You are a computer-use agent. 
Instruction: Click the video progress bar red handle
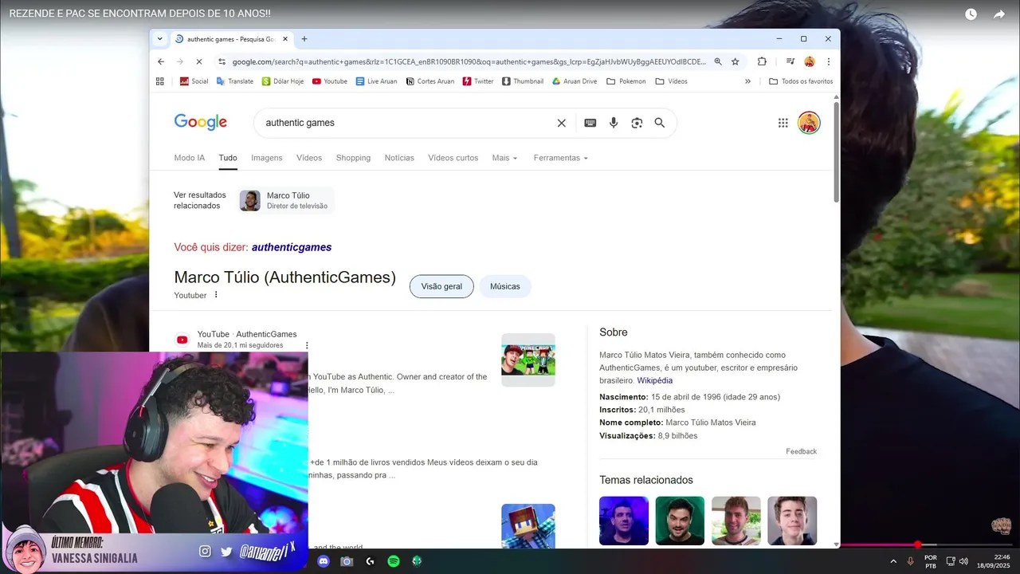point(917,545)
